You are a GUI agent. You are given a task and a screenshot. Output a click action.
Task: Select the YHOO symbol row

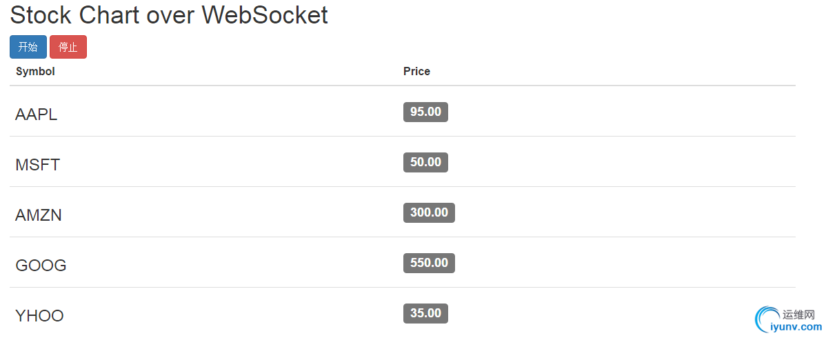[403, 313]
